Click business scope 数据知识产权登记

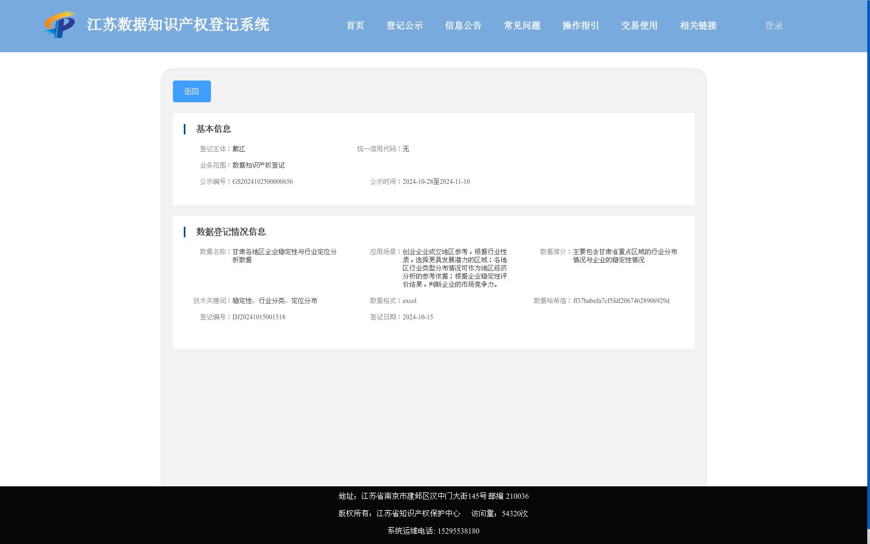click(258, 165)
